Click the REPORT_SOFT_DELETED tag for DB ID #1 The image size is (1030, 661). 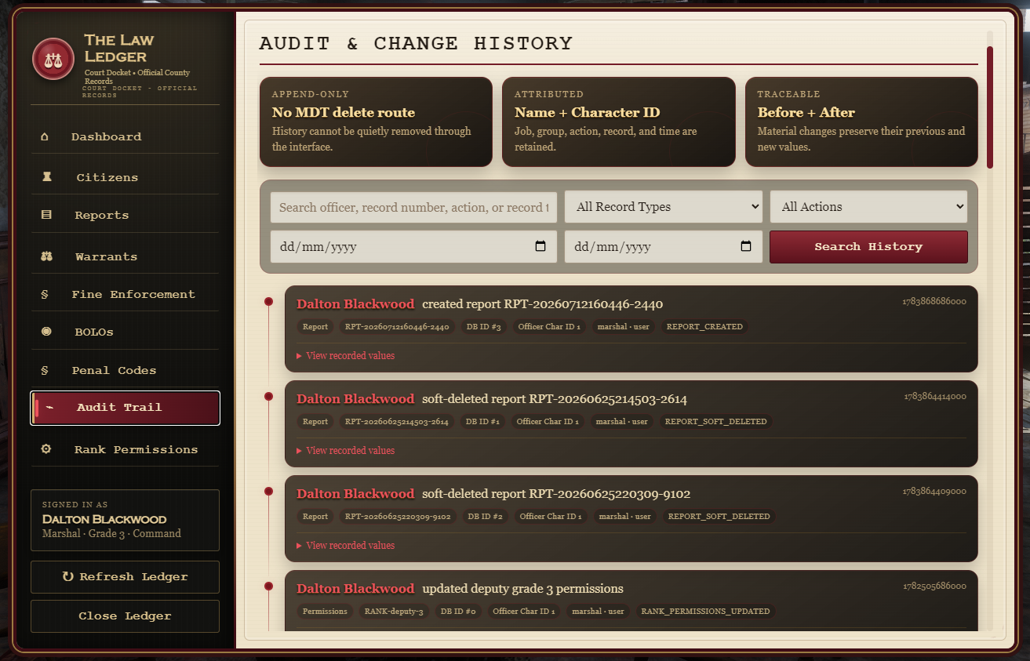point(715,421)
